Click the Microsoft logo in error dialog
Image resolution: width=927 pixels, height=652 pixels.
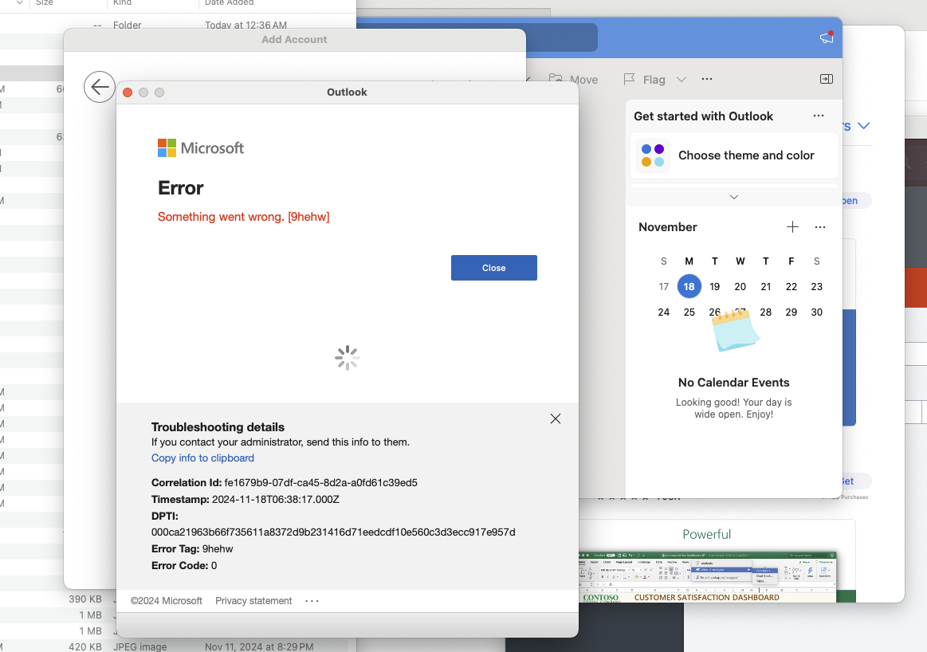[x=200, y=147]
